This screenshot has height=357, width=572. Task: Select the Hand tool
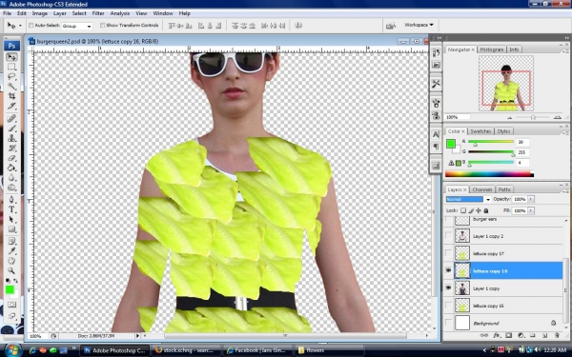[11, 261]
